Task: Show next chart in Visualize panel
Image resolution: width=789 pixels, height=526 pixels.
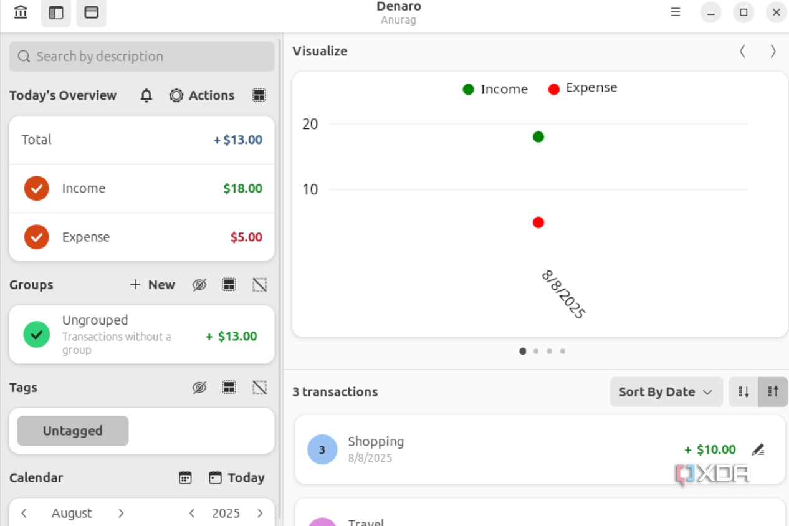Action: pos(773,51)
